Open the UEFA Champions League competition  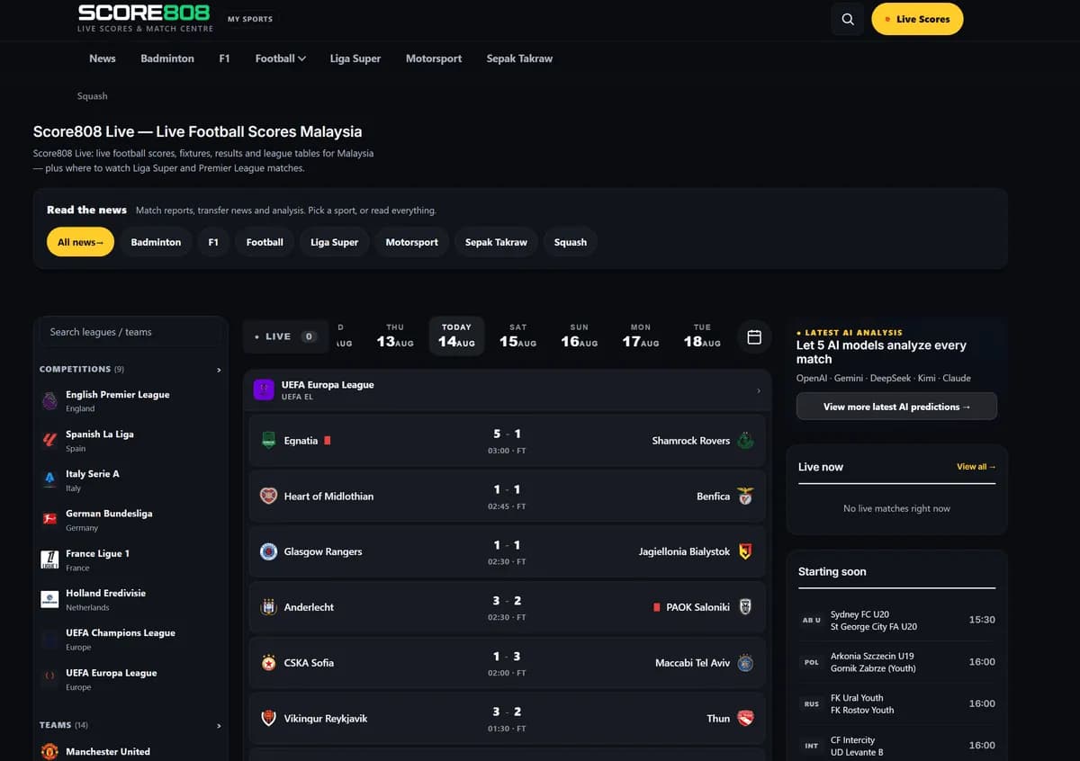(x=130, y=640)
